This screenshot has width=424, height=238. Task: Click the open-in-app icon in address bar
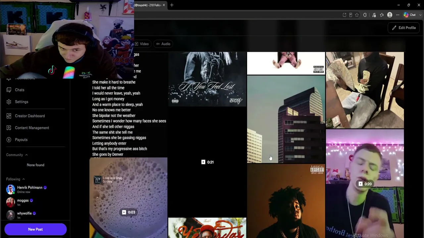pos(344,15)
